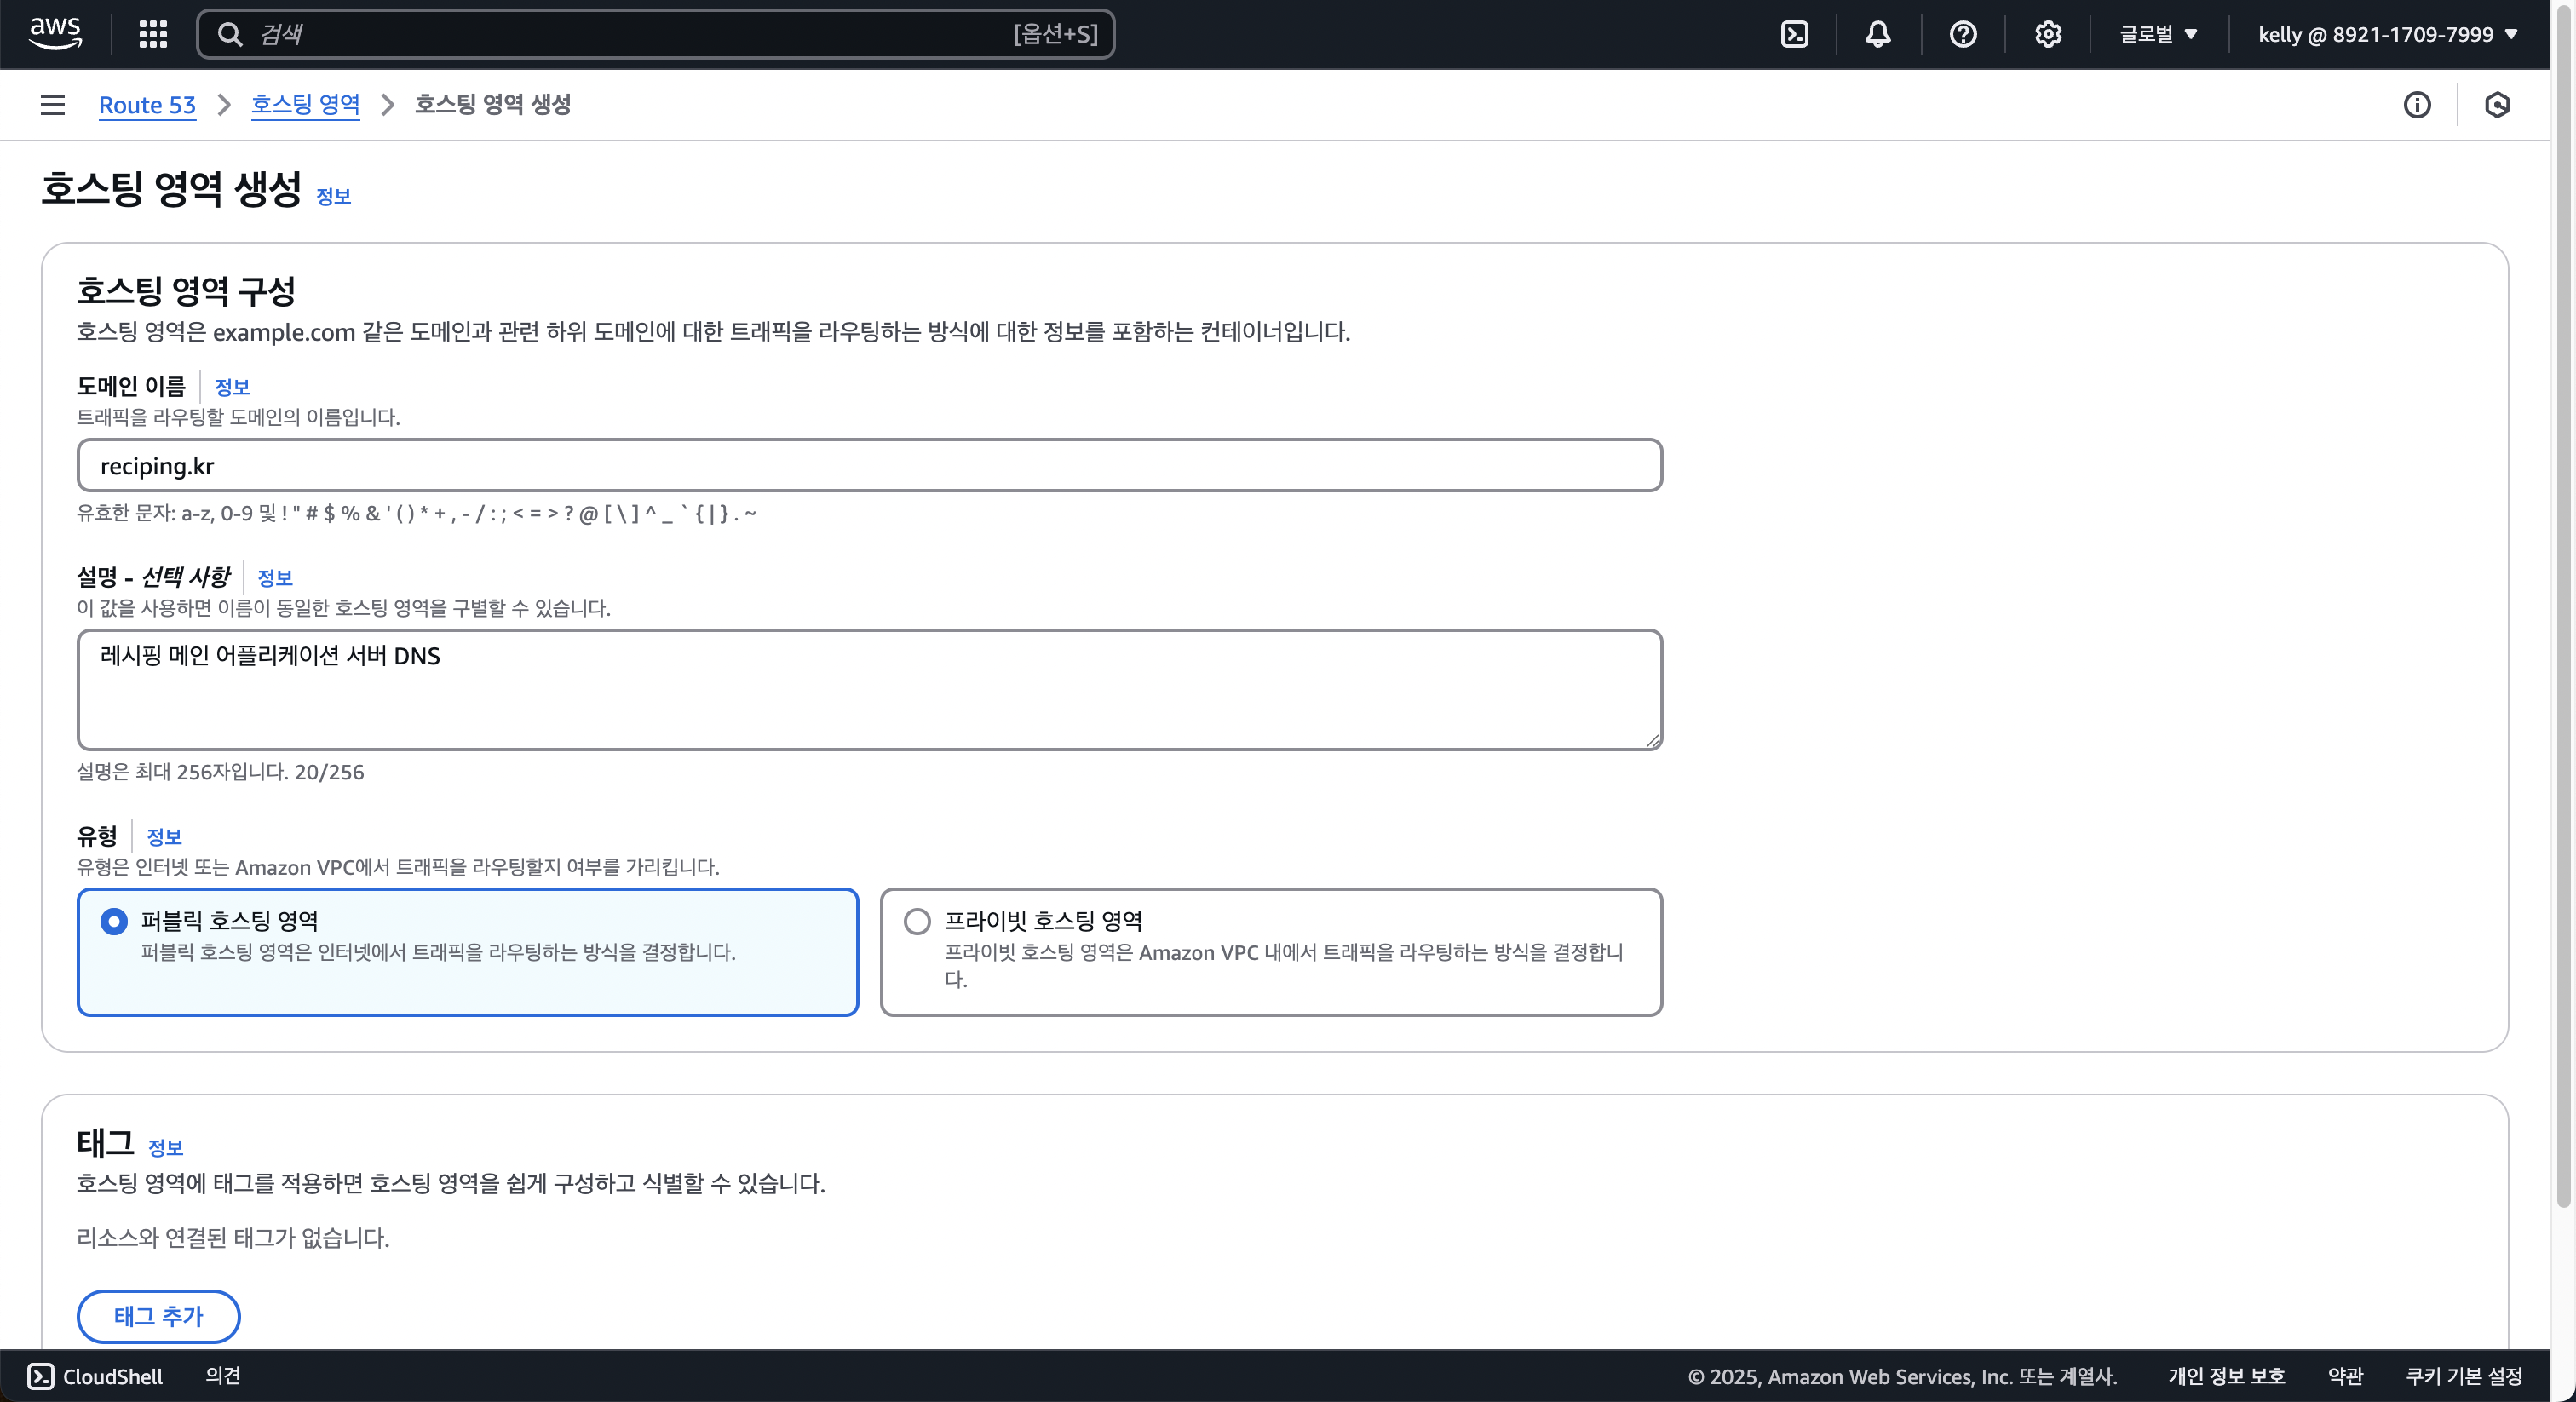Open the info panel circle icon
The width and height of the screenshot is (2576, 1402).
pyautogui.click(x=2416, y=105)
